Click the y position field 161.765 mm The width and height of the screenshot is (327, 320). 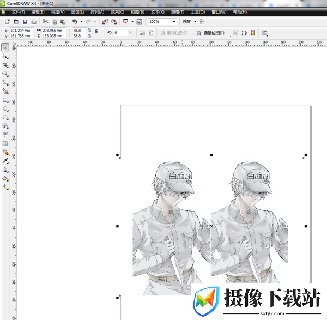click(22, 36)
